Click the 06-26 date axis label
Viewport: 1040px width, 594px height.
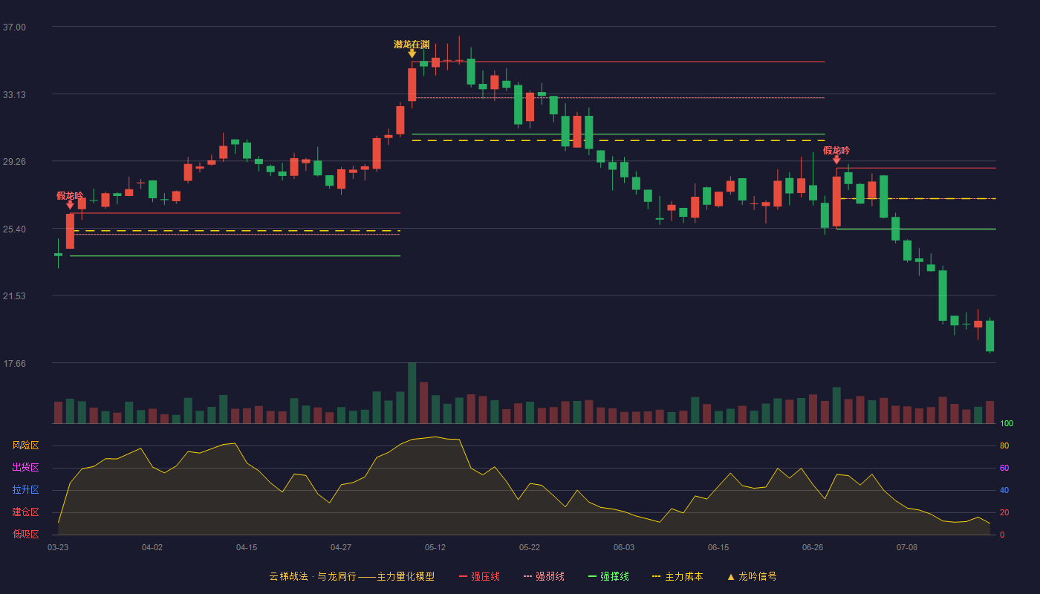click(813, 547)
